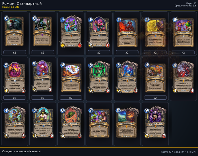Open the Foxy Fraud card

[x=42, y=76]
